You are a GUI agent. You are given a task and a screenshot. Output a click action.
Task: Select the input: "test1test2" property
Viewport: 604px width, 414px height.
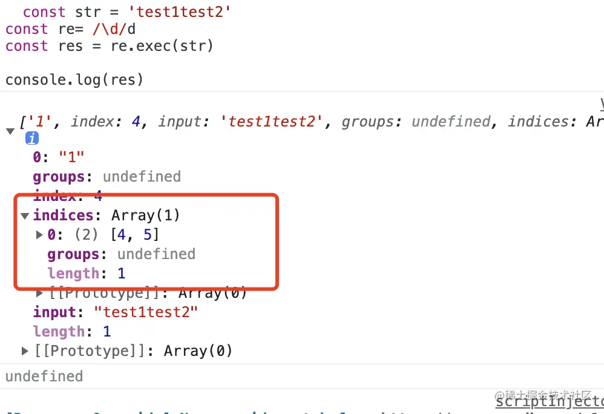115,312
